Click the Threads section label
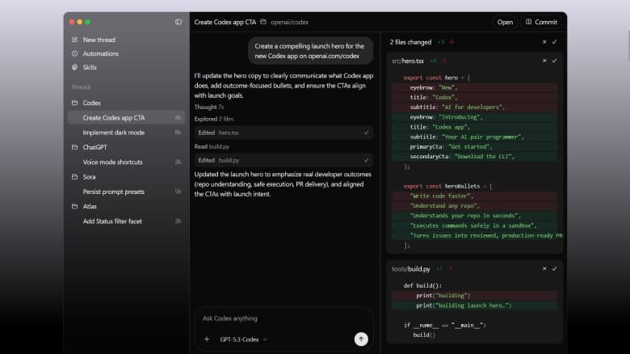Screen dimensions: 630x354 [x=81, y=87]
